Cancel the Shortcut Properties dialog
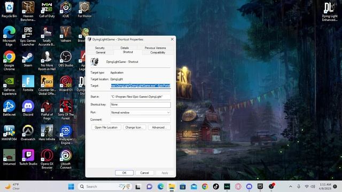342x192 pixels. pos(144,173)
